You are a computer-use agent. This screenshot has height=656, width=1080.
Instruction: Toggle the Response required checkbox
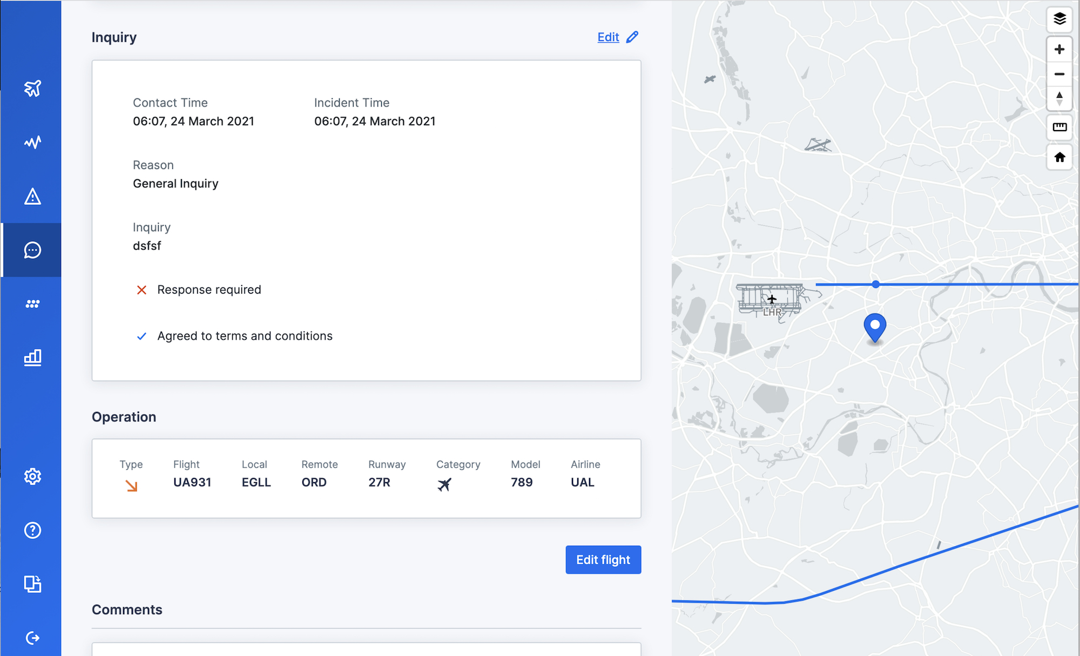tap(141, 290)
